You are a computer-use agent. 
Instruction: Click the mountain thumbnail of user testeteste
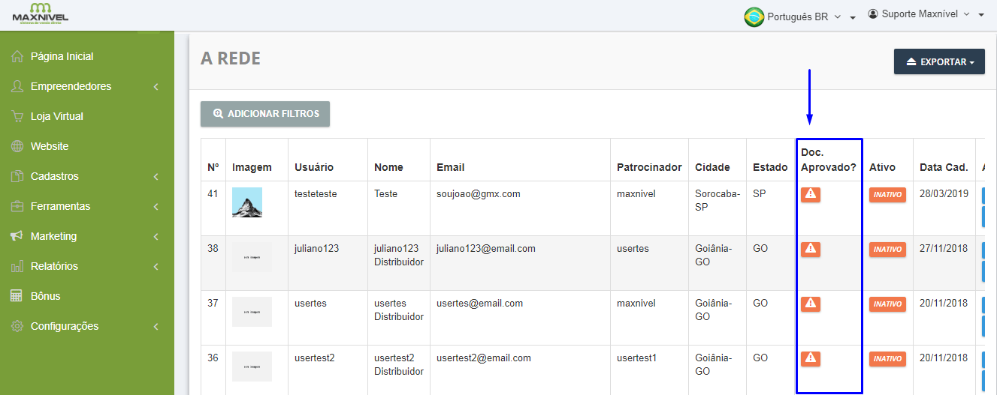pos(247,202)
